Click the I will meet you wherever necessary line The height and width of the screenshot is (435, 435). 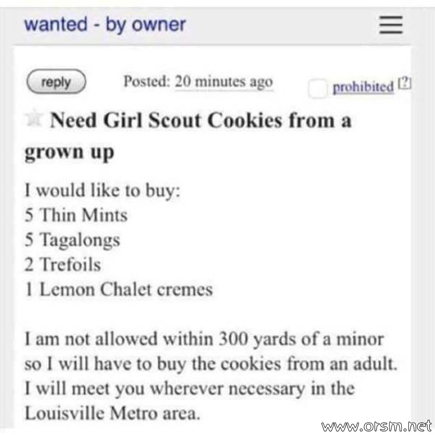(x=190, y=389)
